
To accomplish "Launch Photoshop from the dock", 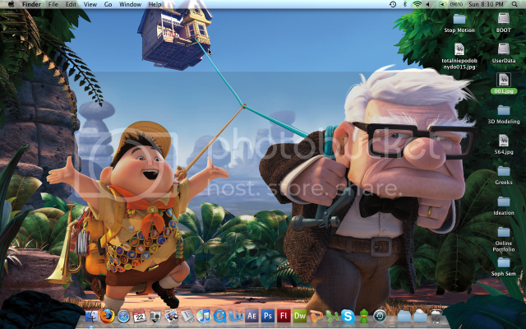I will [267, 316].
